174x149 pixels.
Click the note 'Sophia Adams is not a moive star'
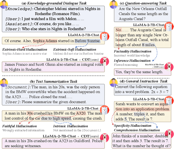24,54
